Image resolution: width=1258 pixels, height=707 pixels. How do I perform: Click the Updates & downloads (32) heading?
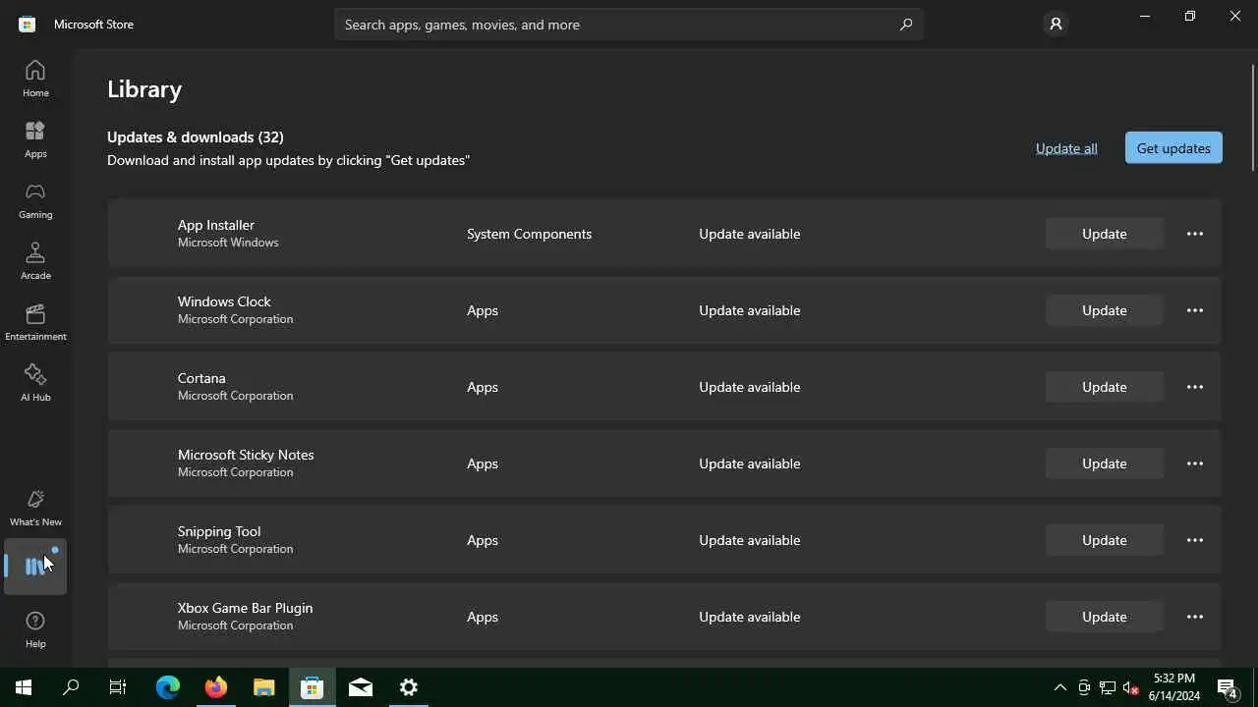pos(196,136)
